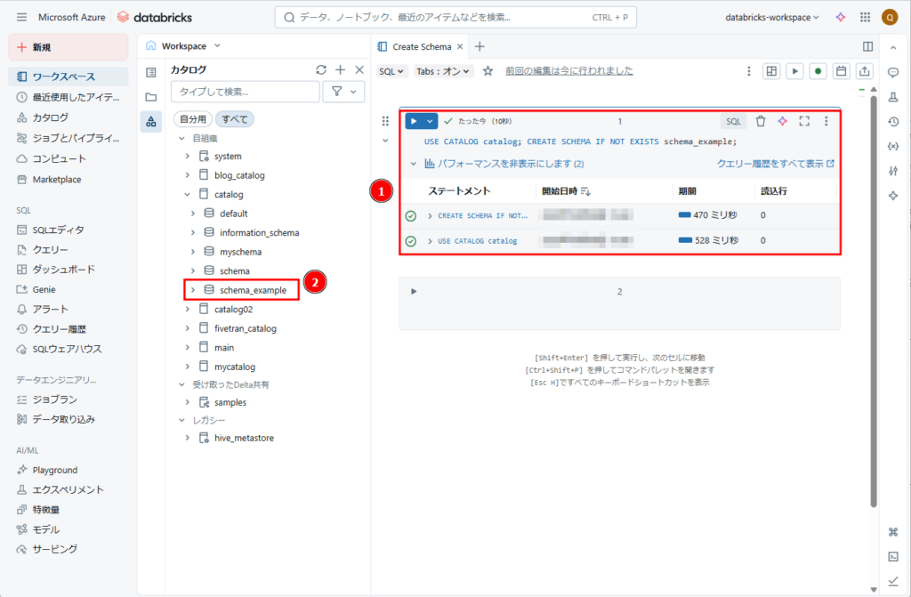Expand the schema_example tree node

point(193,289)
